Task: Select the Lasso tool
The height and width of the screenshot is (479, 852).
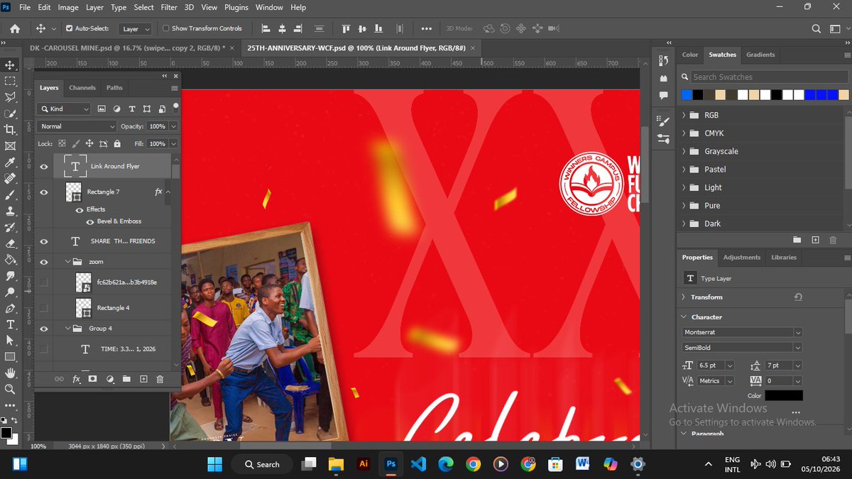Action: [11, 97]
